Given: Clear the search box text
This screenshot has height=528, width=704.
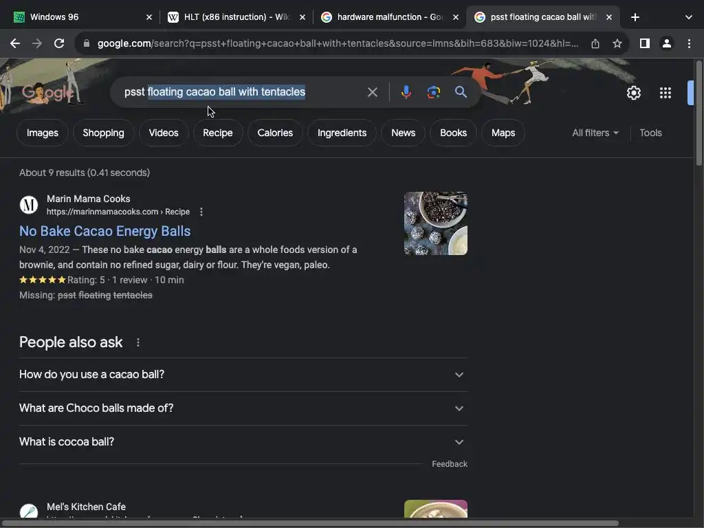Looking at the screenshot, I should (x=372, y=92).
